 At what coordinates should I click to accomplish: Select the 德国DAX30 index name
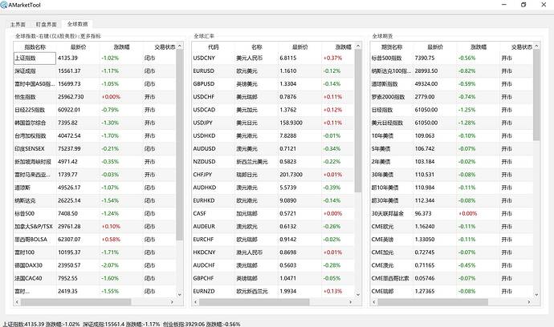point(28,265)
